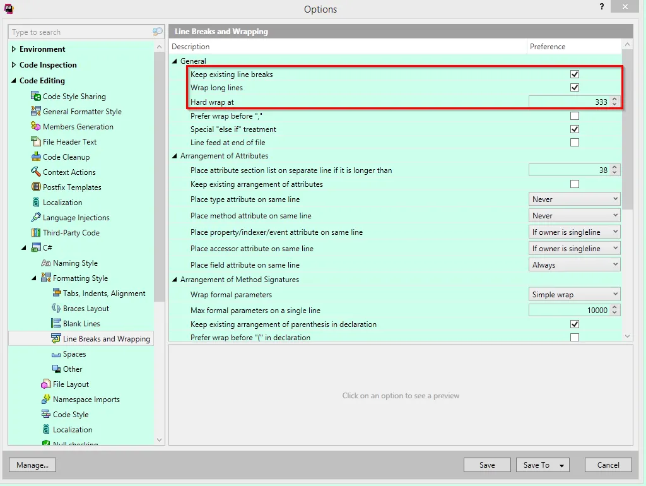Image resolution: width=646 pixels, height=486 pixels.
Task: Click the Context Actions hammer icon
Action: pos(36,172)
